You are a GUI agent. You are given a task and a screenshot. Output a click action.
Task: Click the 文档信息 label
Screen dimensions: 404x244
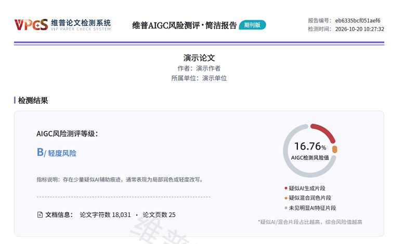tap(59, 214)
